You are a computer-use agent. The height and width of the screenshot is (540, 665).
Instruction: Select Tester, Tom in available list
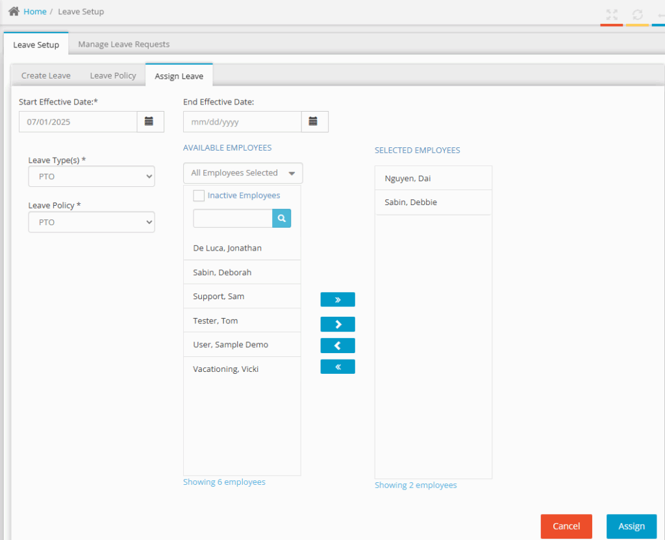click(x=242, y=321)
